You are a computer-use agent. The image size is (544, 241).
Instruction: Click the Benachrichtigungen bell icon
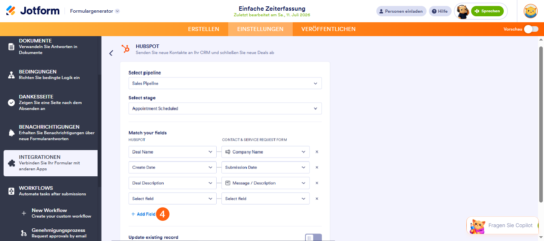click(x=11, y=133)
